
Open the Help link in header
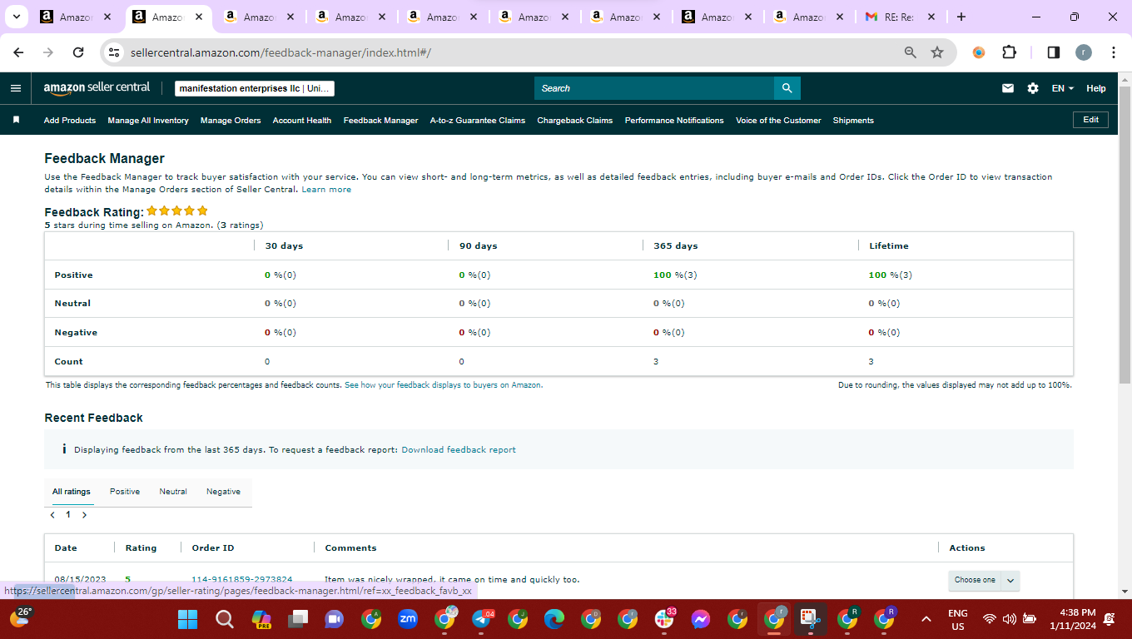point(1096,88)
